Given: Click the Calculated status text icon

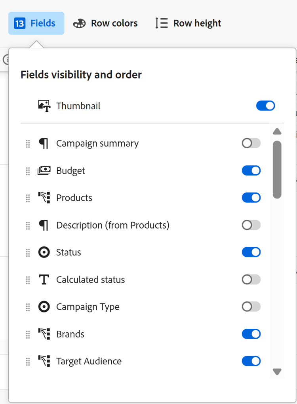Looking at the screenshot, I should pos(44,280).
